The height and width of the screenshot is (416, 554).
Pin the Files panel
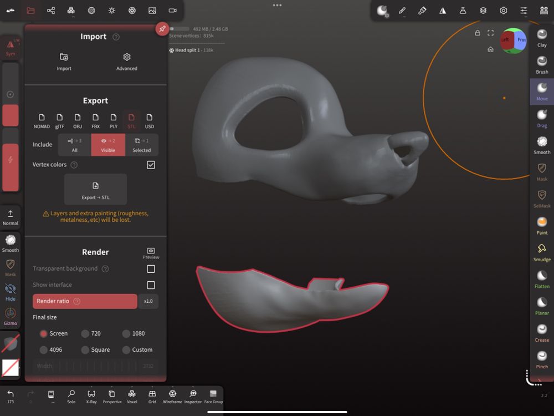pyautogui.click(x=162, y=29)
